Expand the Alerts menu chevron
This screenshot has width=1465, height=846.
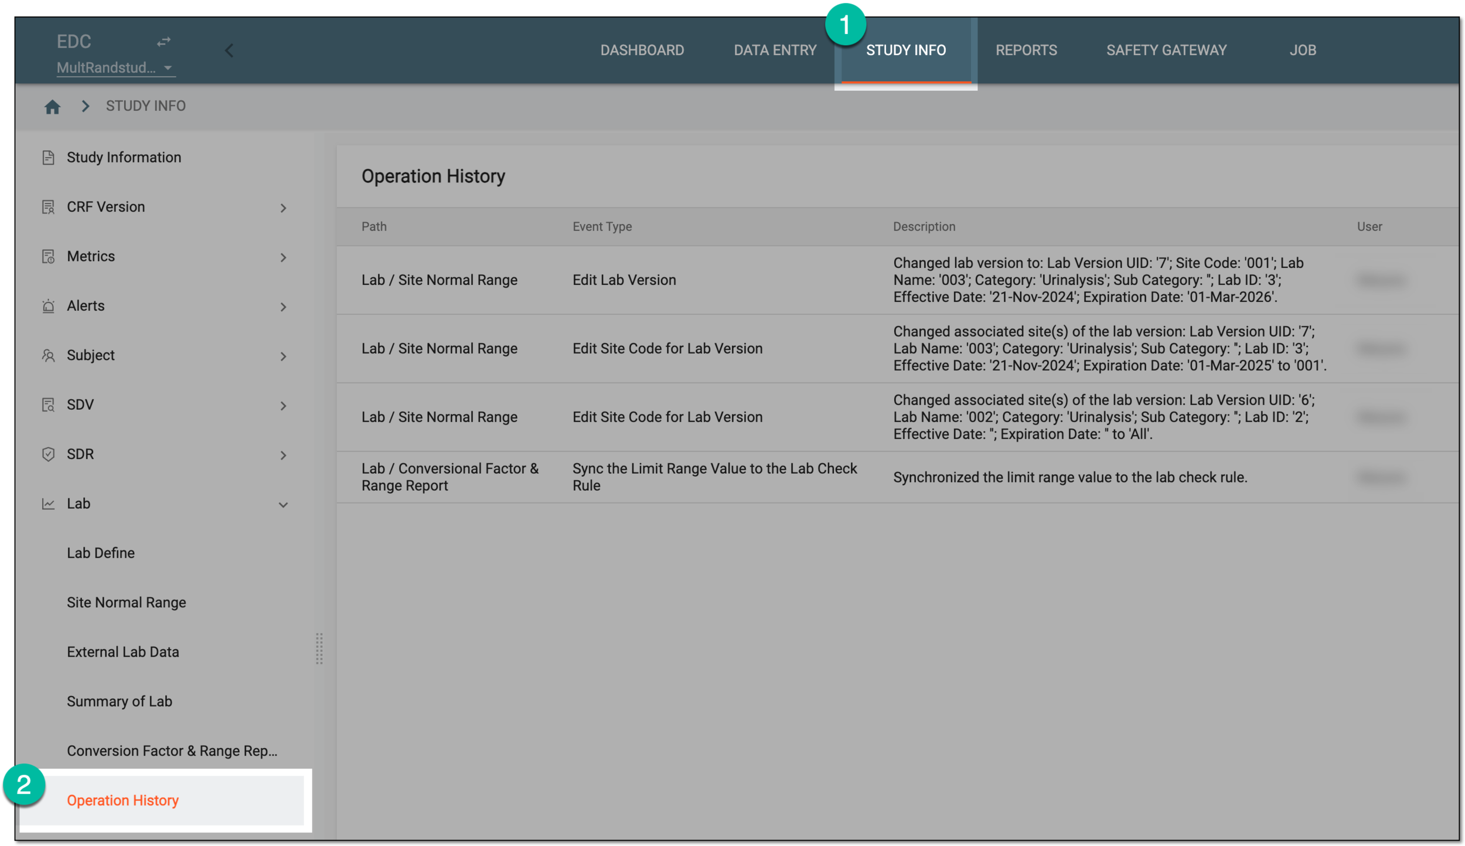[283, 307]
